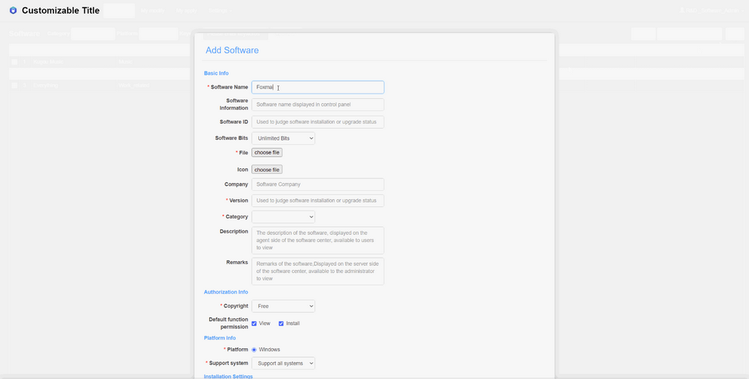Click the Description text area
Image resolution: width=749 pixels, height=379 pixels.
pyautogui.click(x=317, y=241)
